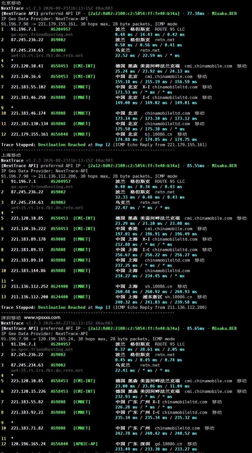The width and height of the screenshot is (252, 453).
Task: Select the 85.65ms API latency value
Action: tap(196, 328)
